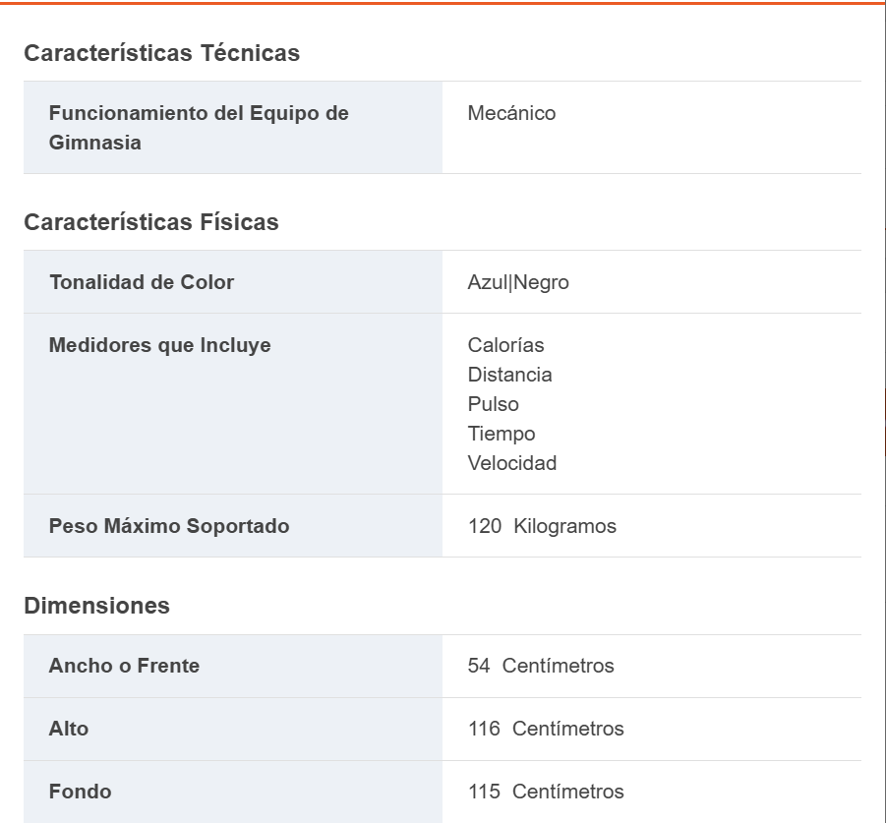The height and width of the screenshot is (823, 886).
Task: Click the Dimensiones heading
Action: 96,606
